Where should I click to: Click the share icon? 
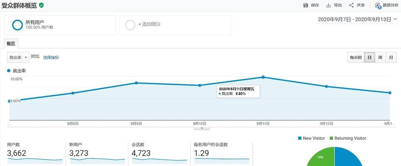click(x=351, y=5)
